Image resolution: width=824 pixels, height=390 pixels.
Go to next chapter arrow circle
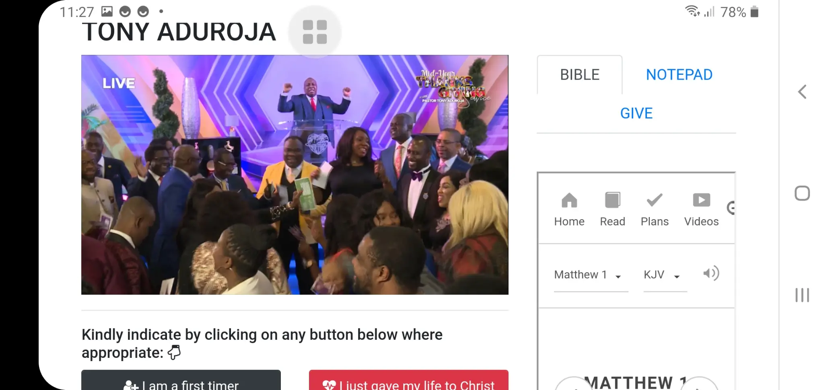click(699, 384)
